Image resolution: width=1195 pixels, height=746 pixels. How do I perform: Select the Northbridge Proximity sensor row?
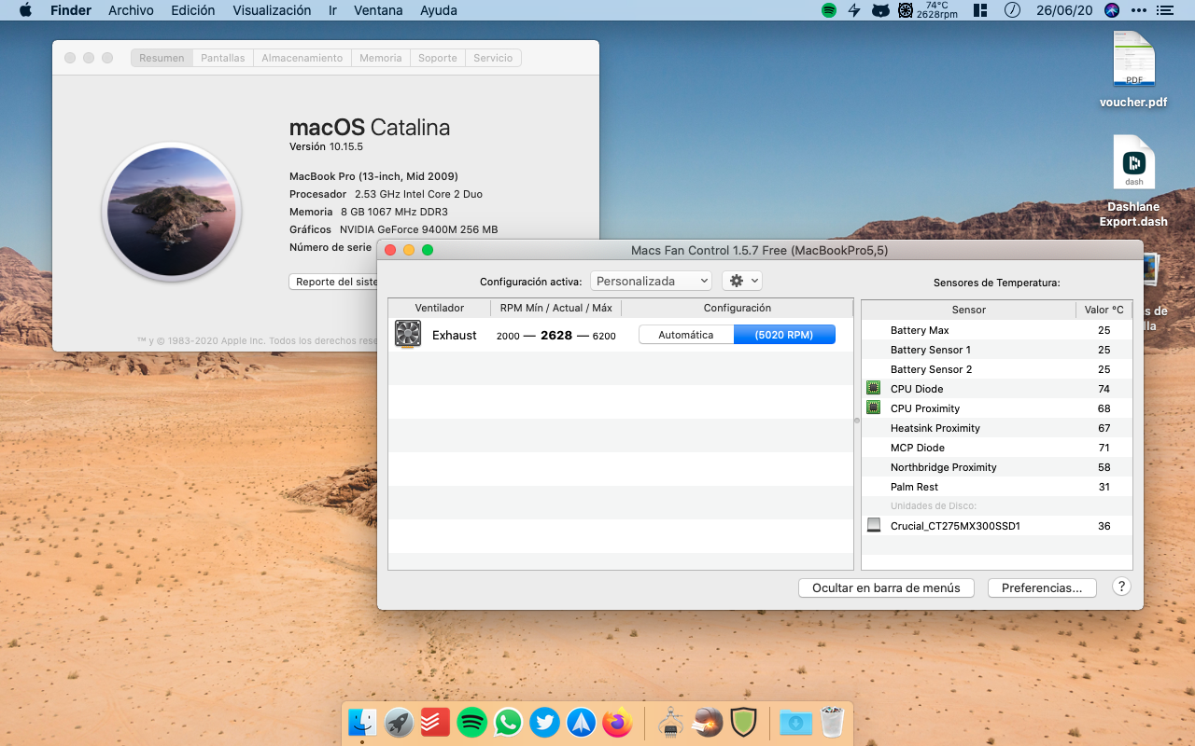click(x=997, y=467)
